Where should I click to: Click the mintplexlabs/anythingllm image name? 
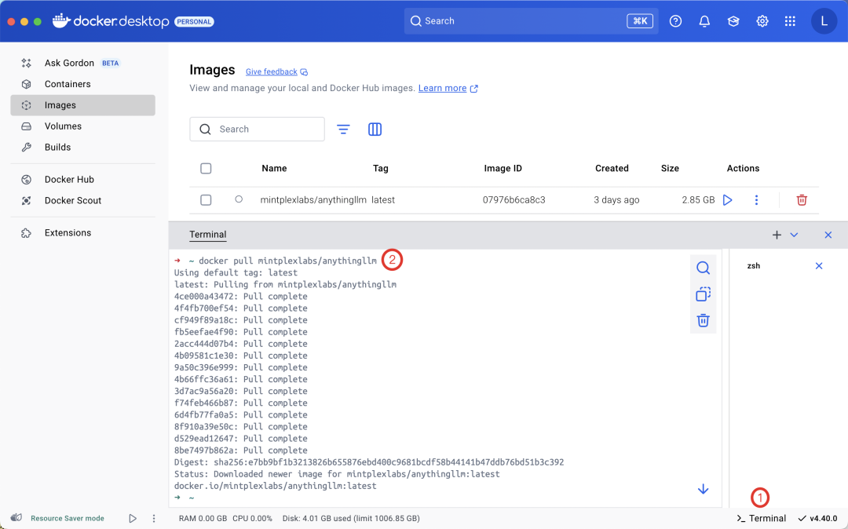point(313,200)
